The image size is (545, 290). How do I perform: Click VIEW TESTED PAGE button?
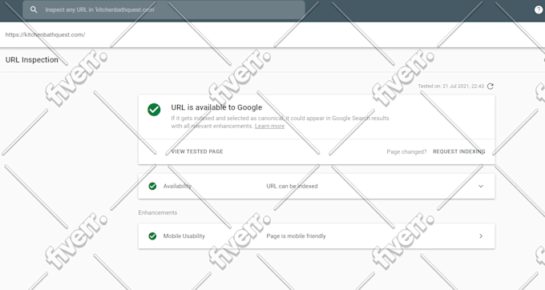pos(197,151)
